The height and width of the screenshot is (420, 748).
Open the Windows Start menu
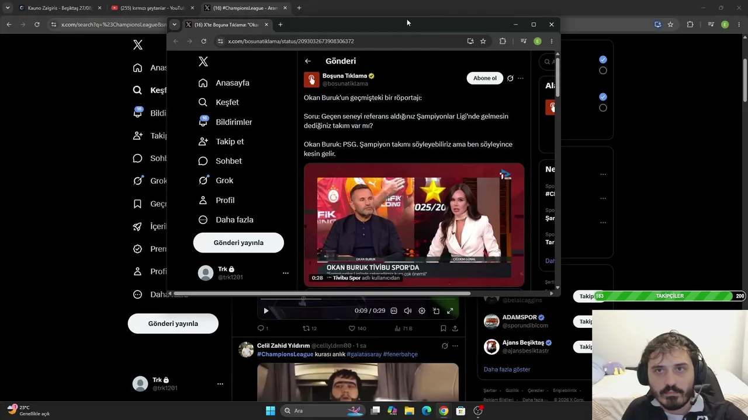click(x=271, y=411)
